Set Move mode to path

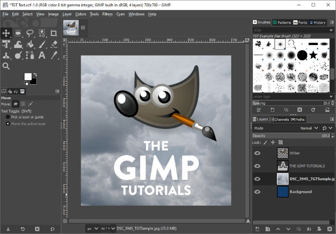point(30,104)
